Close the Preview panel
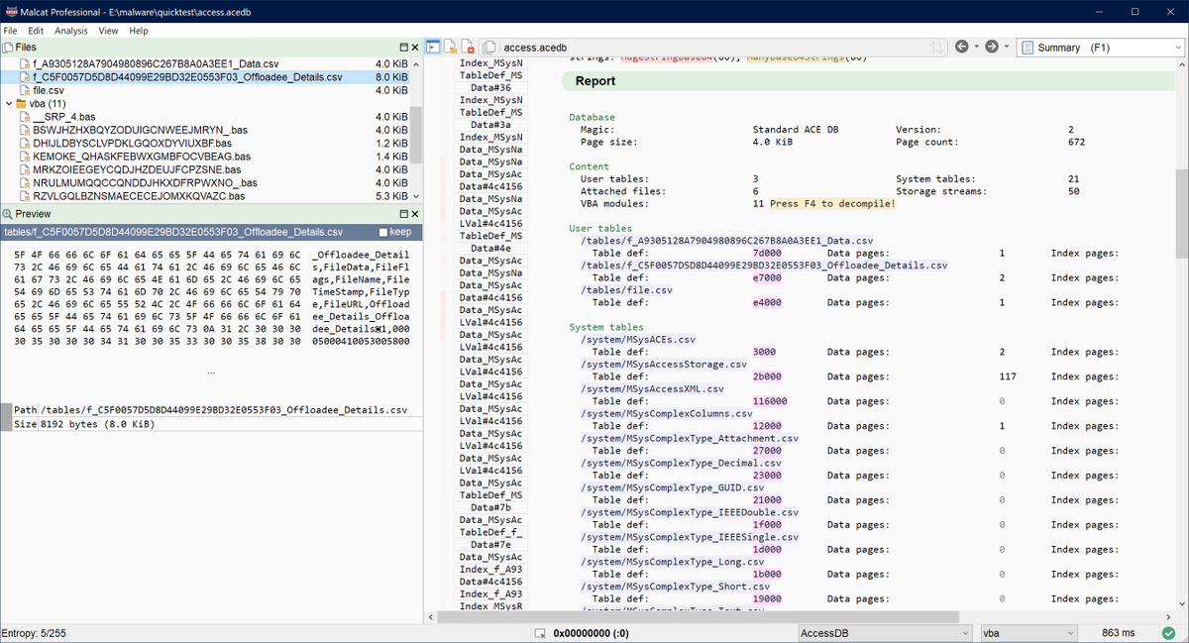 pos(415,214)
